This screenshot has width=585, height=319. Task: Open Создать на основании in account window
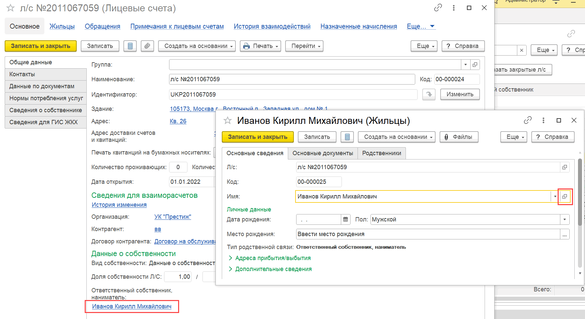coord(197,46)
